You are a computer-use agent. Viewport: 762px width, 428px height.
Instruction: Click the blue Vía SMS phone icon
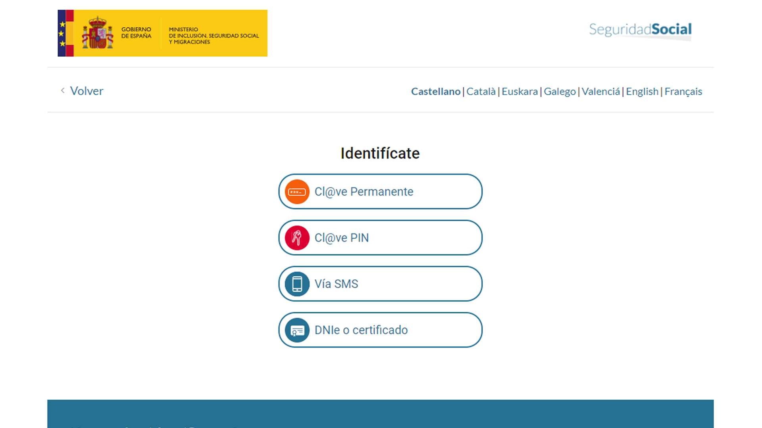(297, 284)
